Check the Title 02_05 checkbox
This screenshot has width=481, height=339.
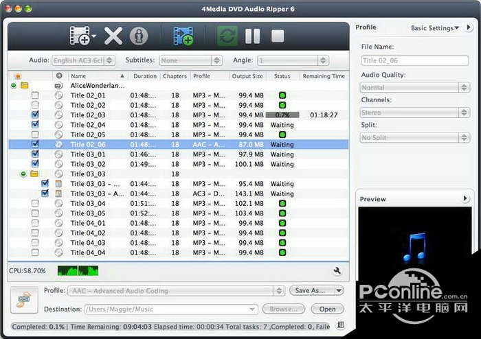click(35, 135)
